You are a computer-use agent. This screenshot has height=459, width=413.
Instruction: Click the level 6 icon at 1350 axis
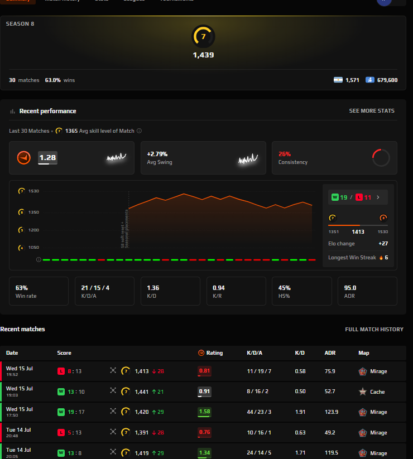pos(21,212)
